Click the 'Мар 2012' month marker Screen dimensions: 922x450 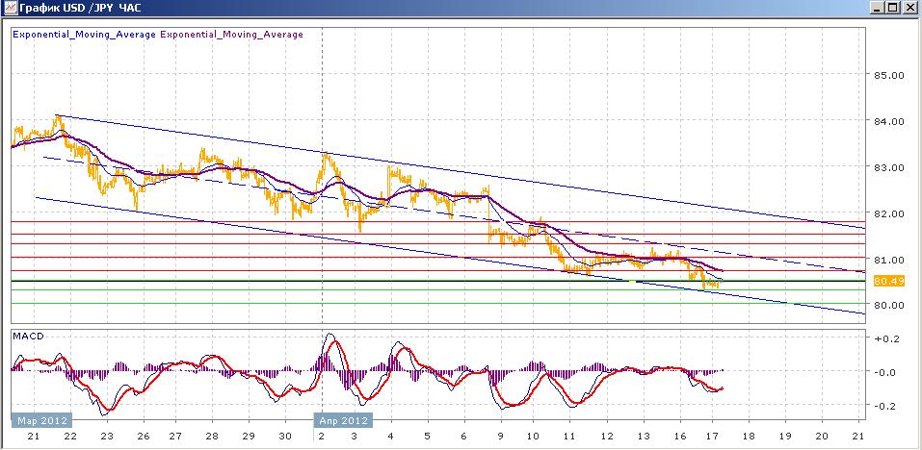tap(40, 420)
